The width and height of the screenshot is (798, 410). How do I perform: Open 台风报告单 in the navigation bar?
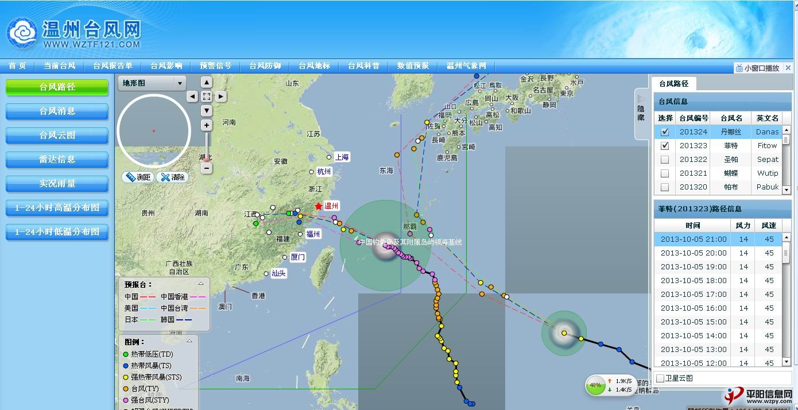[113, 66]
